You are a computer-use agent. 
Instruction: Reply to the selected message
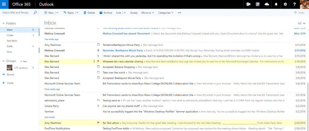(x=68, y=13)
